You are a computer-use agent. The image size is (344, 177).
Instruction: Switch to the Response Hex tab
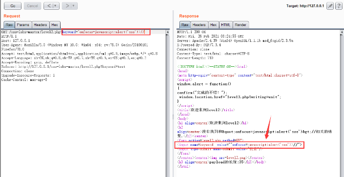tap(214, 25)
